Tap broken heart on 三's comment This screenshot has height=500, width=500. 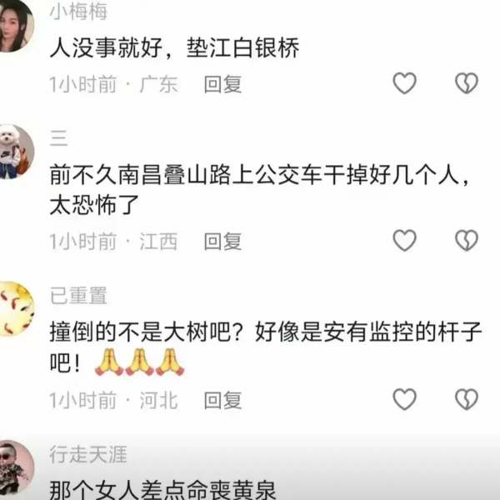point(466,240)
